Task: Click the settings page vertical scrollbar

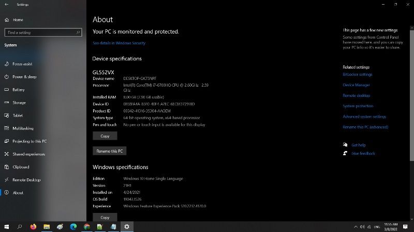Action: (x=411, y=95)
